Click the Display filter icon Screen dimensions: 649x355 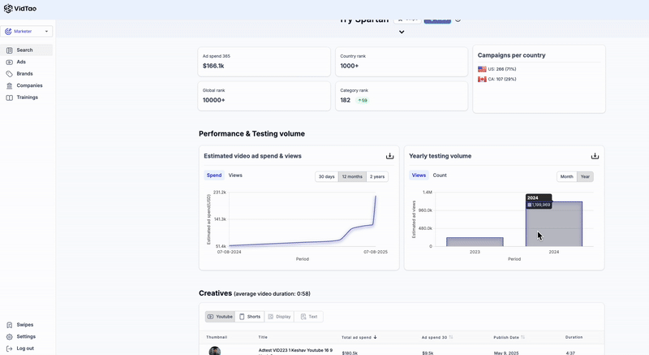(x=271, y=317)
